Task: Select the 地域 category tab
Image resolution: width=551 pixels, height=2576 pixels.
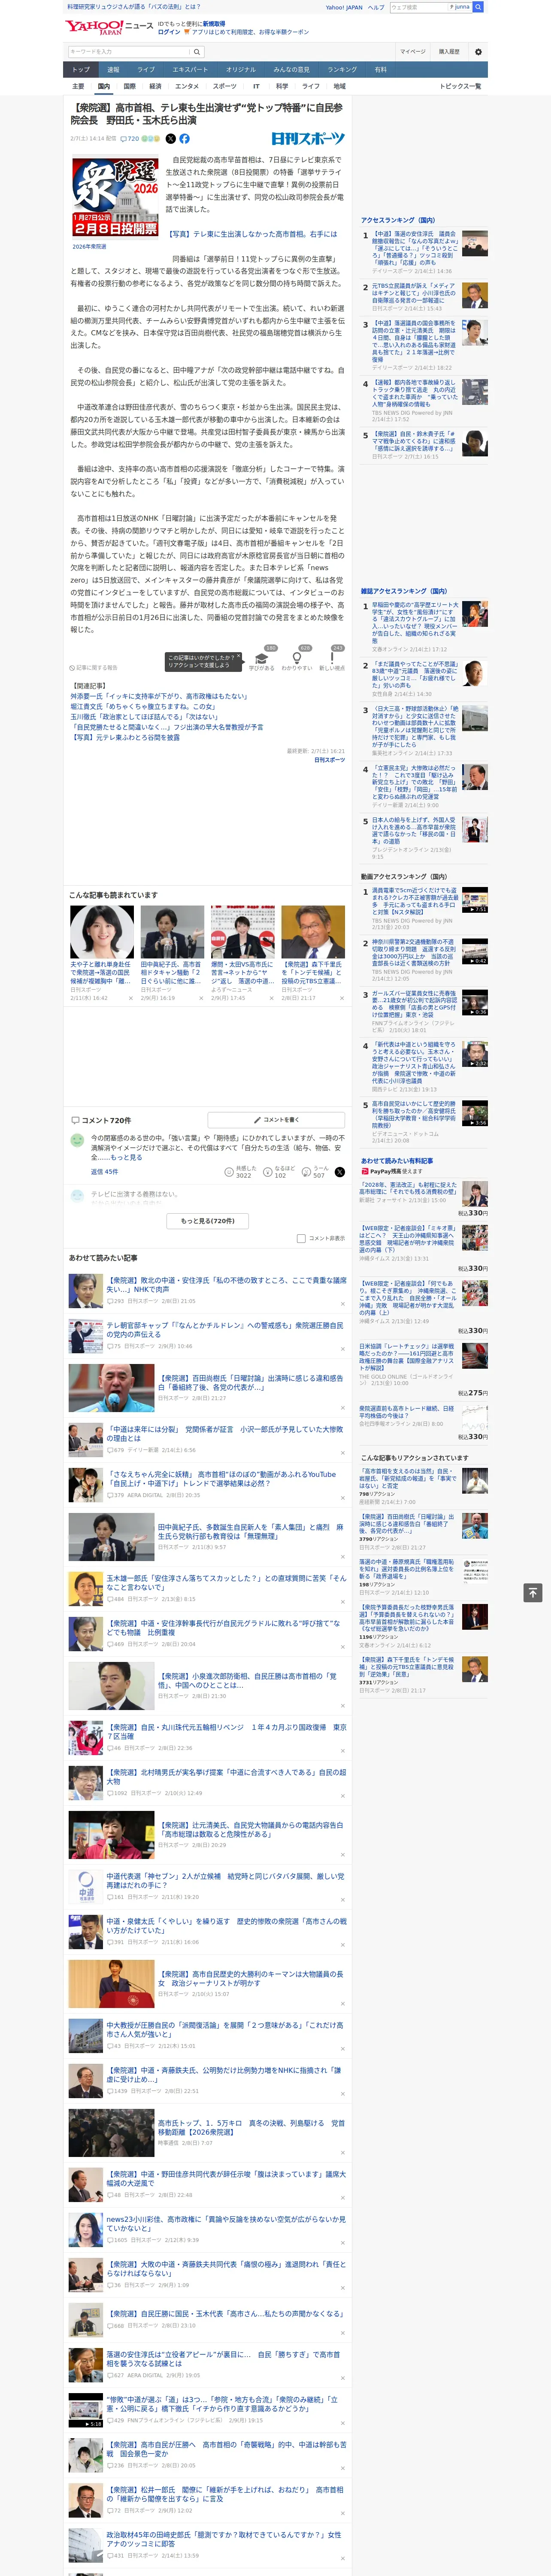Action: pos(339,87)
